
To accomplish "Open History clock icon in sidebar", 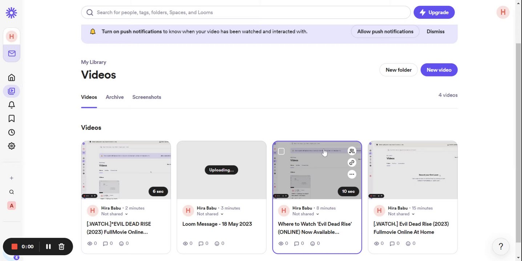I will click(x=12, y=132).
